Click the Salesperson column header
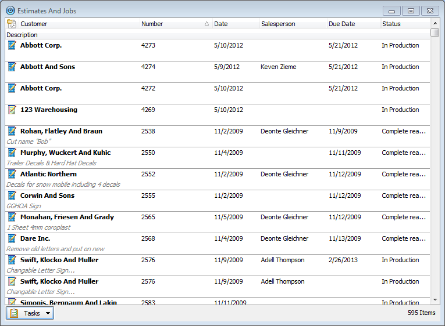The height and width of the screenshot is (326, 445). [293, 24]
